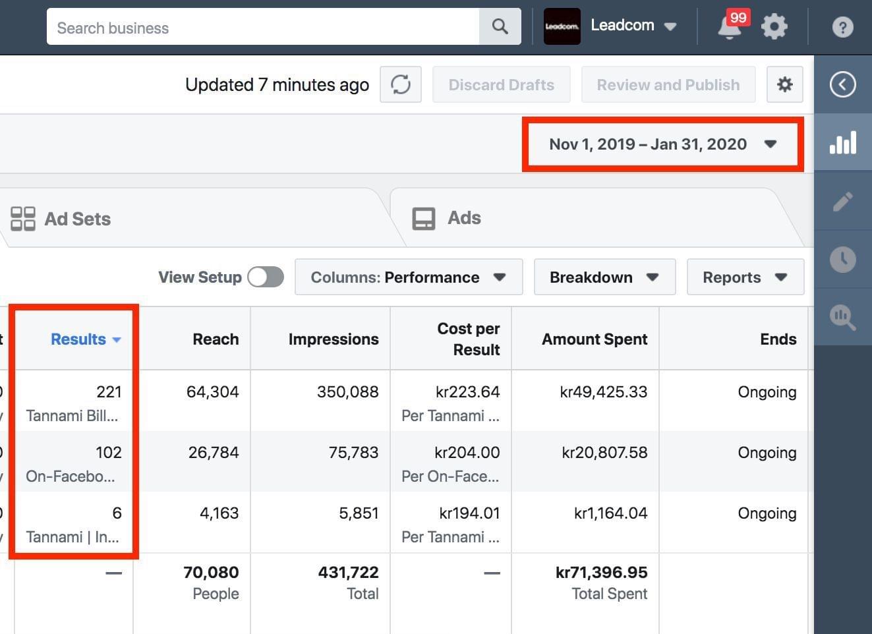
Task: Click the Ends column header
Action: pyautogui.click(x=778, y=339)
